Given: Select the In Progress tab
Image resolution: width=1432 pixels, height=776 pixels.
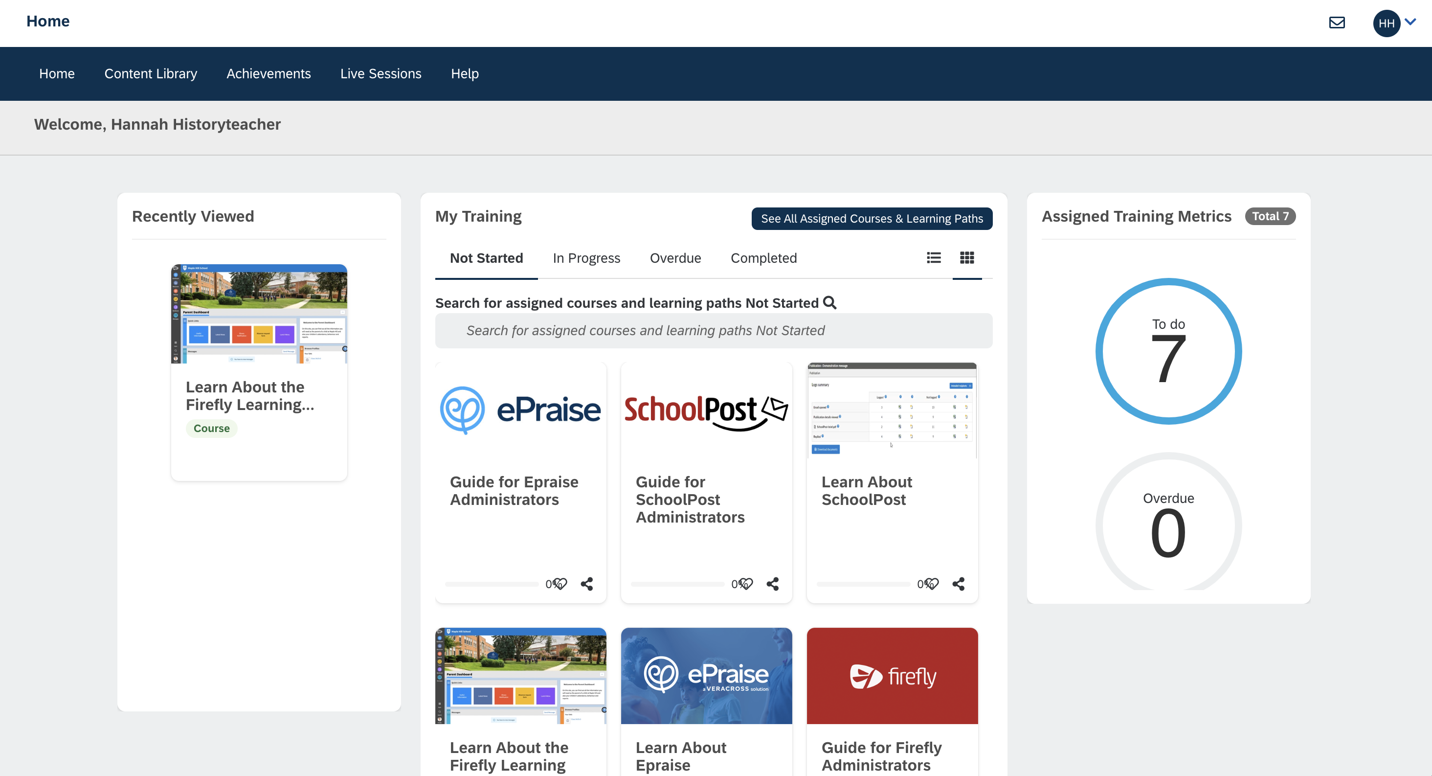Looking at the screenshot, I should point(586,258).
